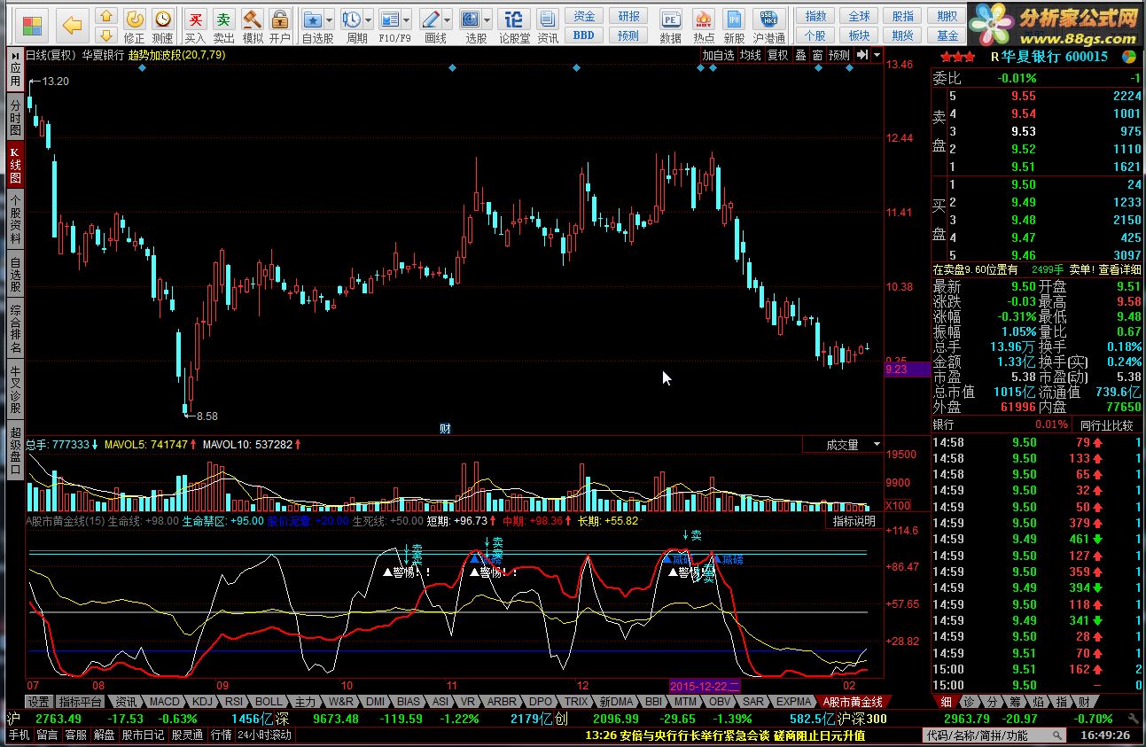This screenshot has height=747, width=1146.
Task: Click the 研报 research report button
Action: tap(628, 16)
